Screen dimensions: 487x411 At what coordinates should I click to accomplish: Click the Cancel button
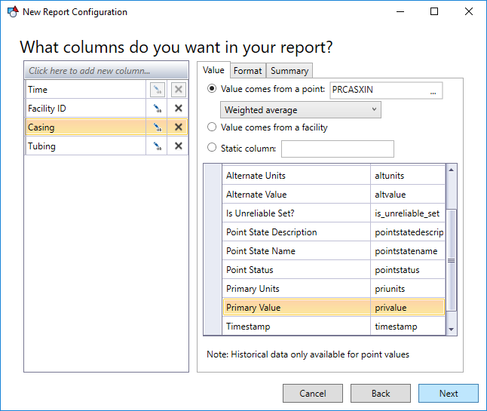pyautogui.click(x=313, y=394)
